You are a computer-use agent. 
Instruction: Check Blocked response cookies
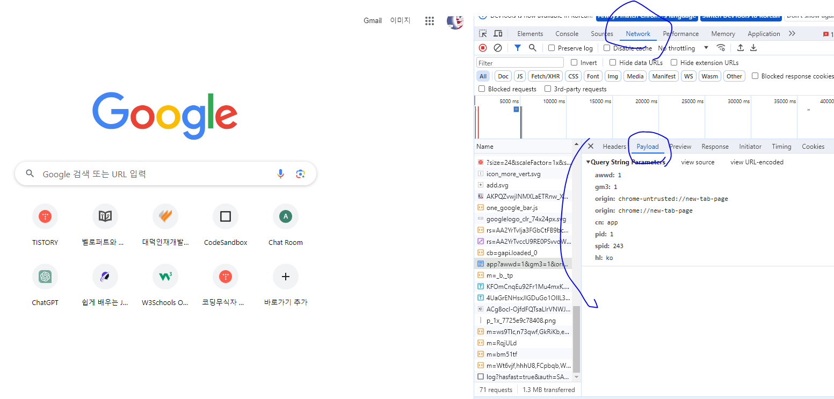(x=755, y=76)
